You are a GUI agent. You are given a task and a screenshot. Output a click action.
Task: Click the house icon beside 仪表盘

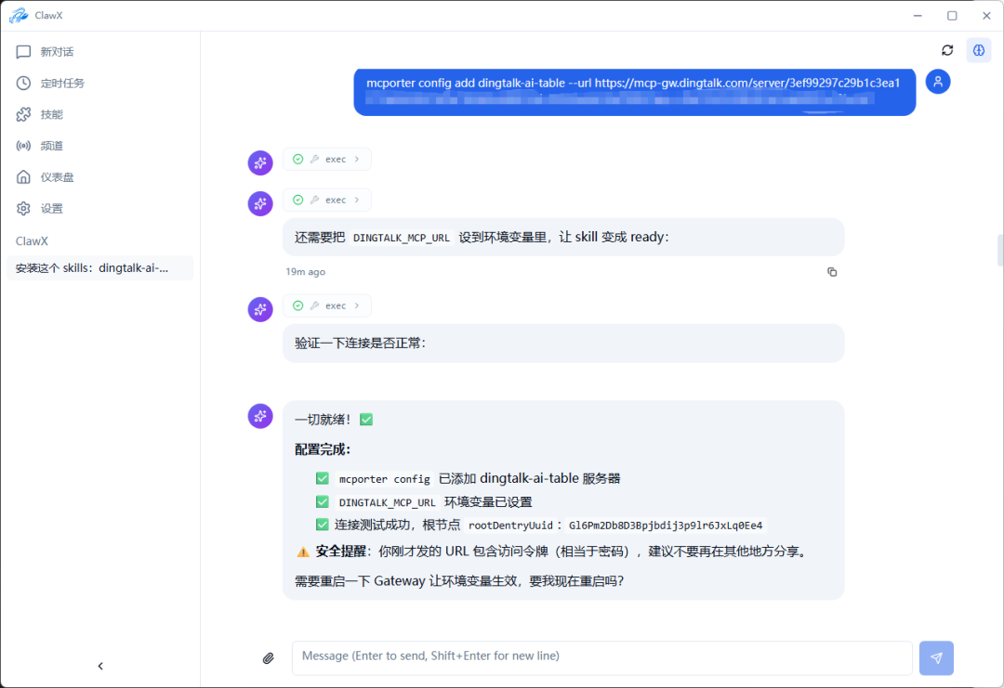tap(23, 177)
